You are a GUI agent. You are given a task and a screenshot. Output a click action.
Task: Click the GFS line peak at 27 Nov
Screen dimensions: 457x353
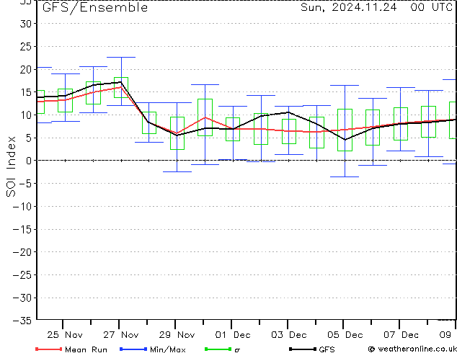[x=121, y=82]
